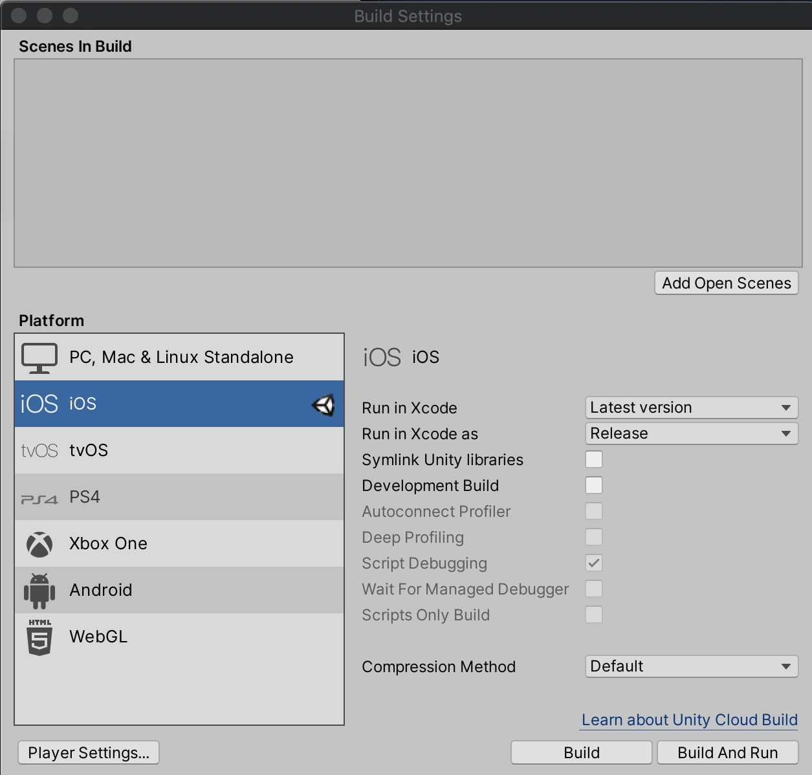The height and width of the screenshot is (775, 812).
Task: Disable the Script Debugging checkbox
Action: pyautogui.click(x=593, y=563)
